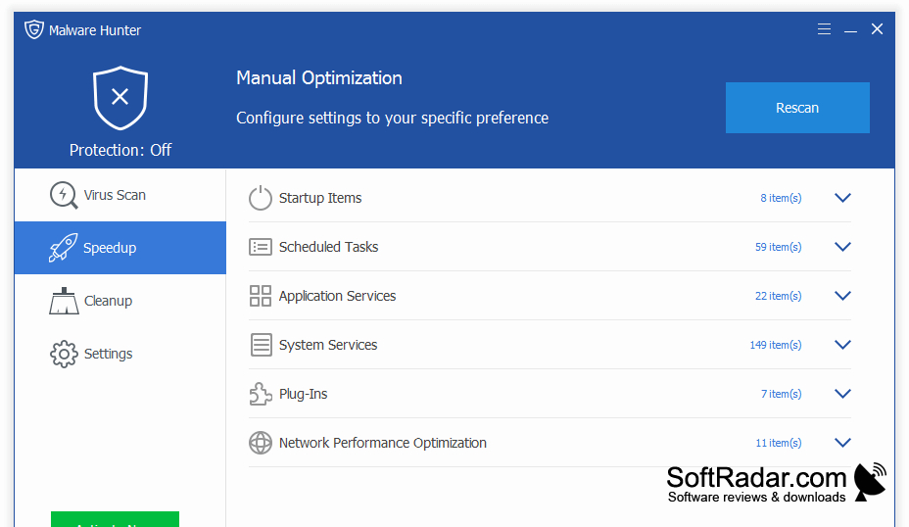Image resolution: width=909 pixels, height=527 pixels.
Task: Click the 149 item(s) link
Action: coord(775,345)
